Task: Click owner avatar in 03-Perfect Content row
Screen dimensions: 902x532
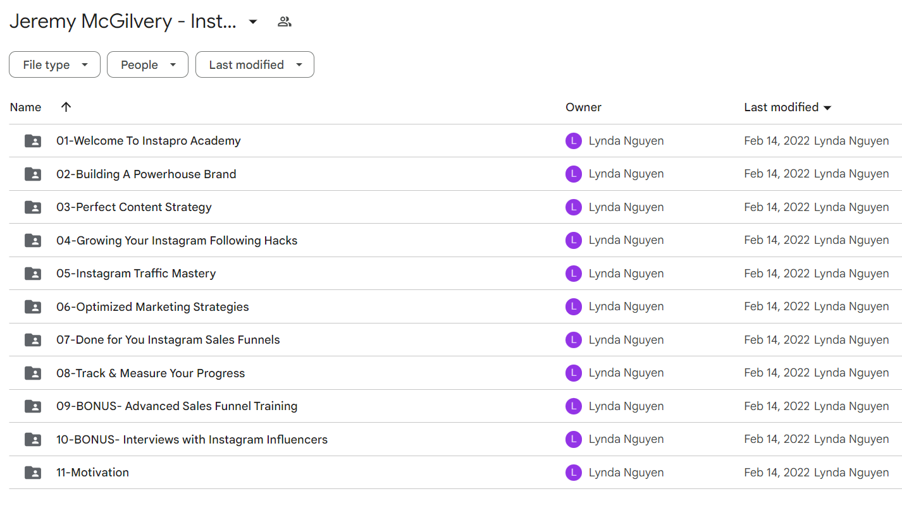Action: tap(574, 207)
